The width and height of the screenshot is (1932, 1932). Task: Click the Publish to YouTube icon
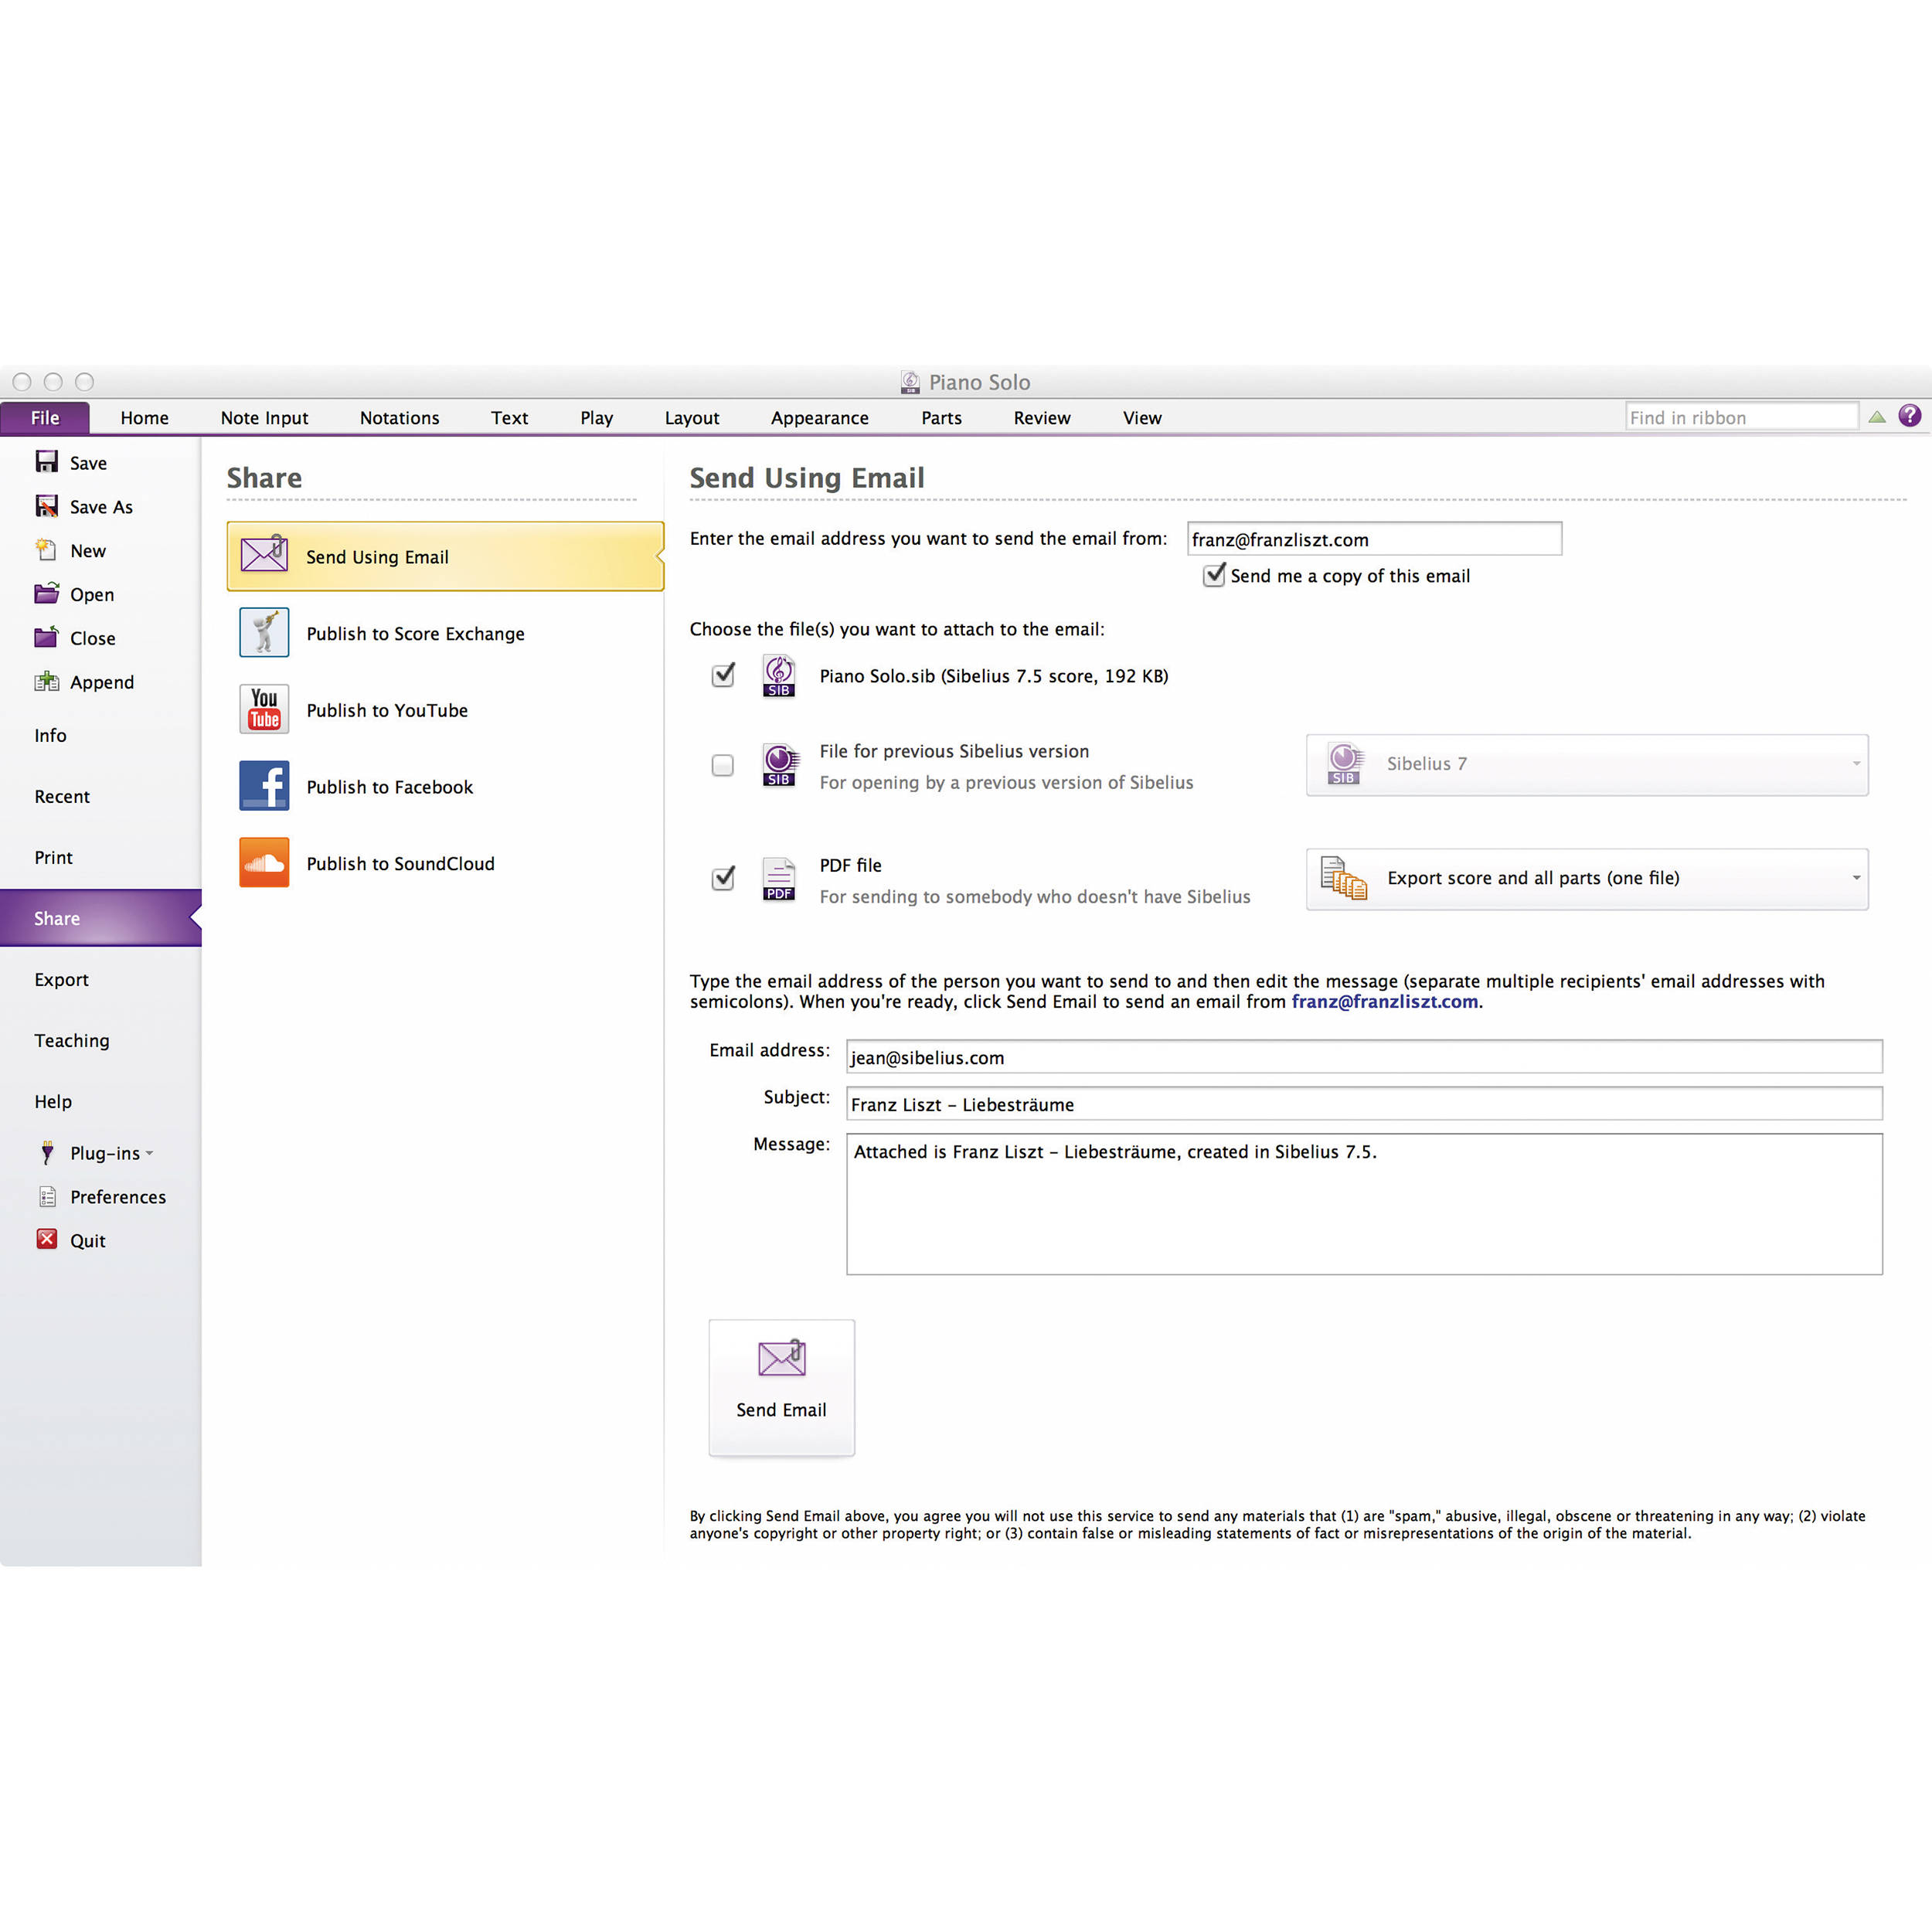pyautogui.click(x=264, y=709)
